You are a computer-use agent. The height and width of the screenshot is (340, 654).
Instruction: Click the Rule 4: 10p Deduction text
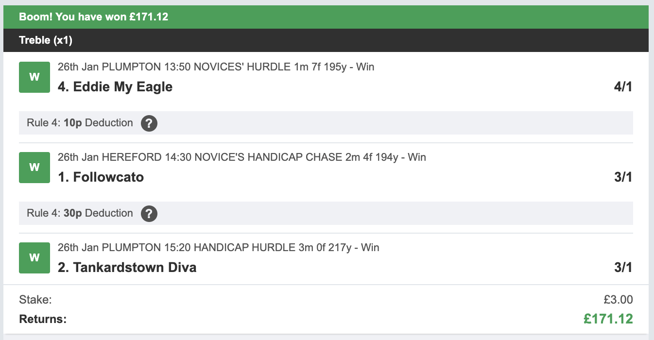[x=80, y=123]
